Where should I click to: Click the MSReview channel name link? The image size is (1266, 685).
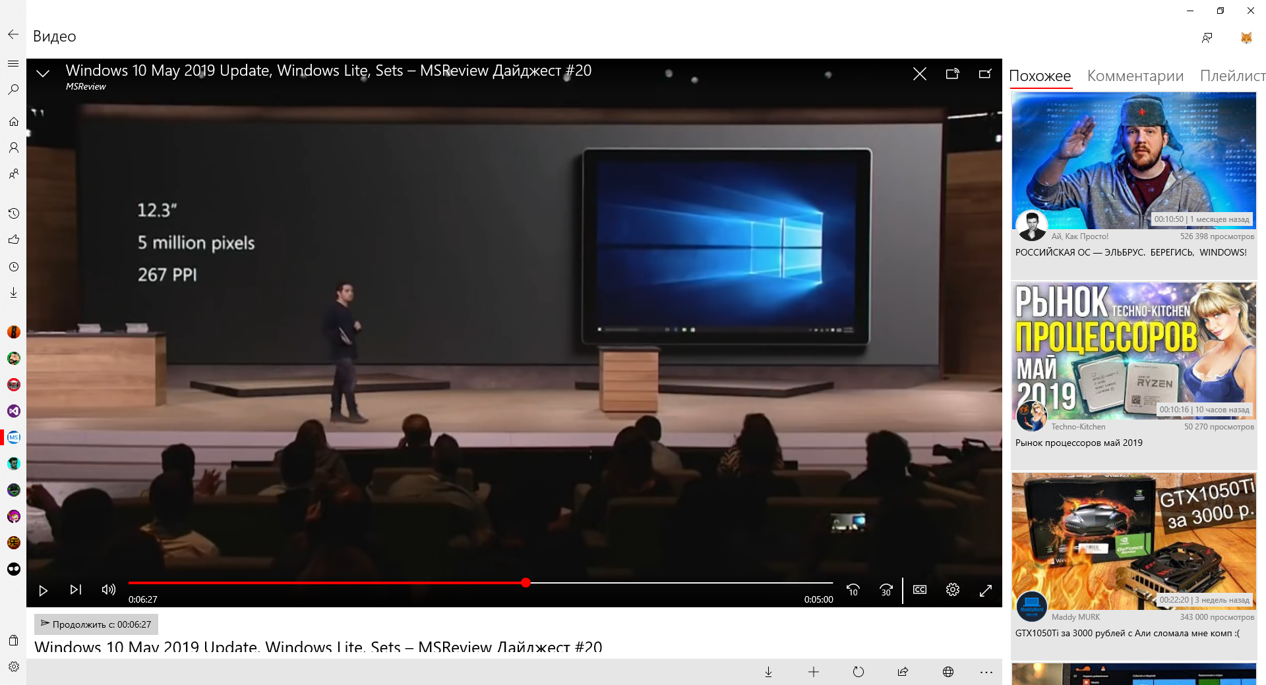point(86,87)
